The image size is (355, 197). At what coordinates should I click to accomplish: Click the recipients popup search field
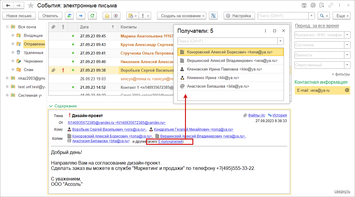228,41
